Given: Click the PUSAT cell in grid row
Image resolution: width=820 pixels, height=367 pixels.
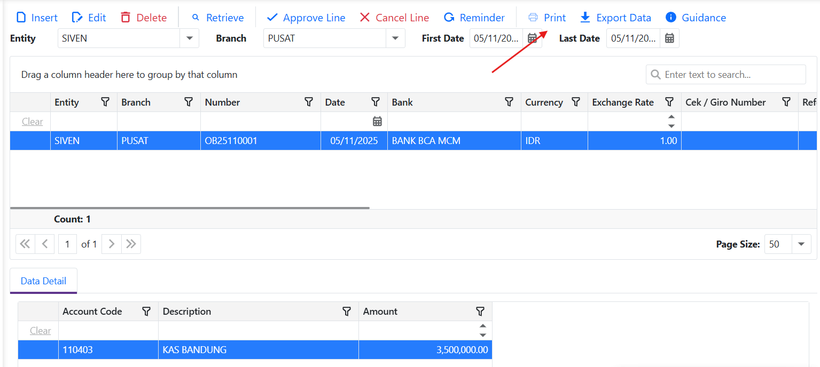Looking at the screenshot, I should coord(159,141).
